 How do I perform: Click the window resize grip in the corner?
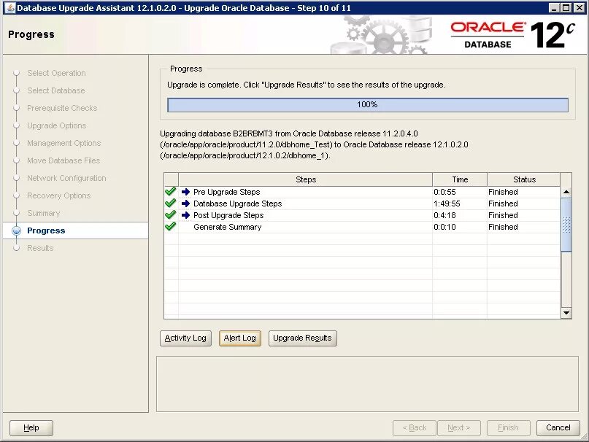(x=583, y=436)
